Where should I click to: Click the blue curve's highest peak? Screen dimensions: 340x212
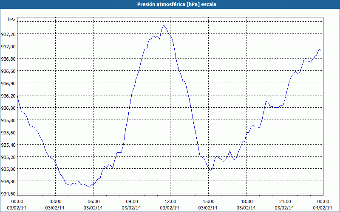click(x=164, y=25)
